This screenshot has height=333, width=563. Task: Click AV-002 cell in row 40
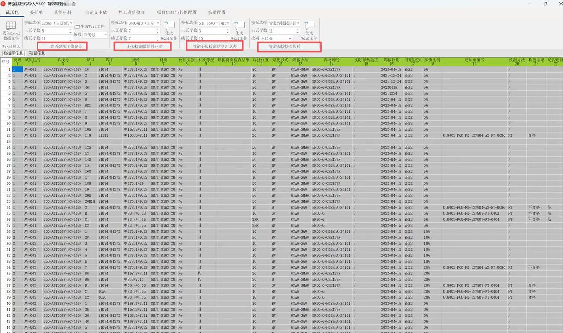[33, 303]
